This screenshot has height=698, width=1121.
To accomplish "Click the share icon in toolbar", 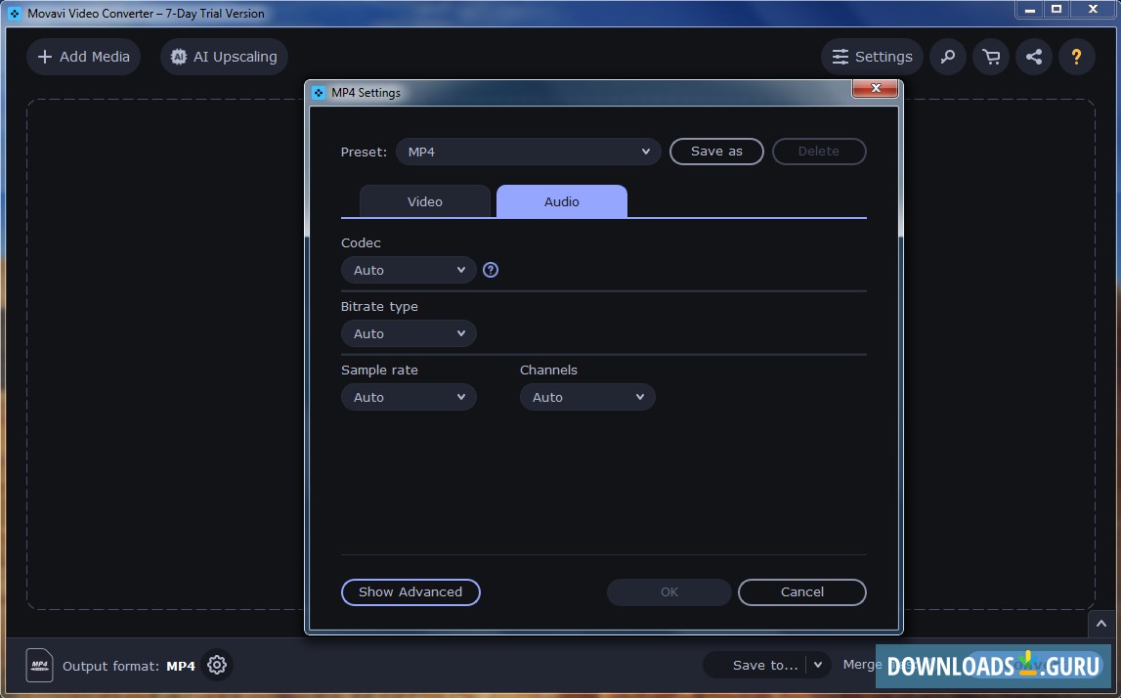I will point(1034,57).
